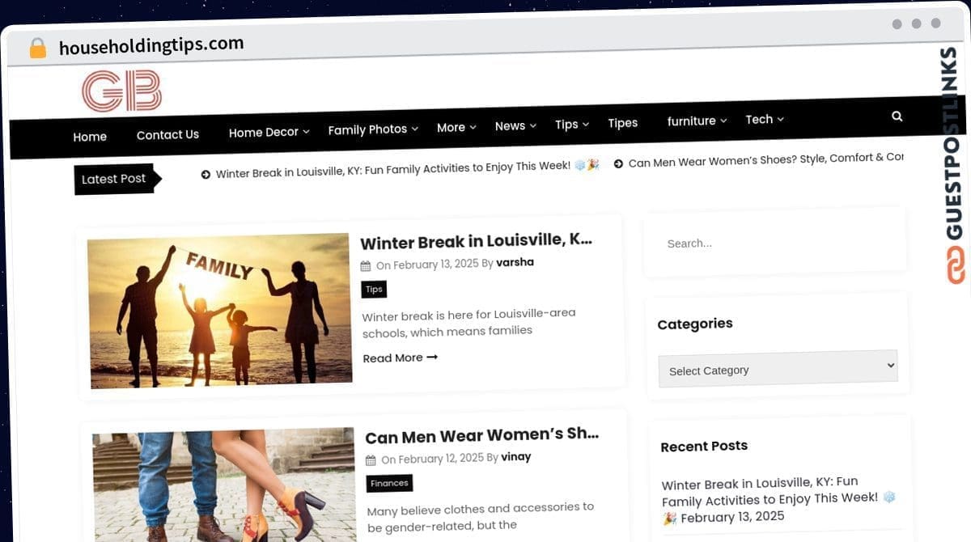Expand the Home Decor menu chevron
Screen dimensions: 971x542
click(307, 132)
